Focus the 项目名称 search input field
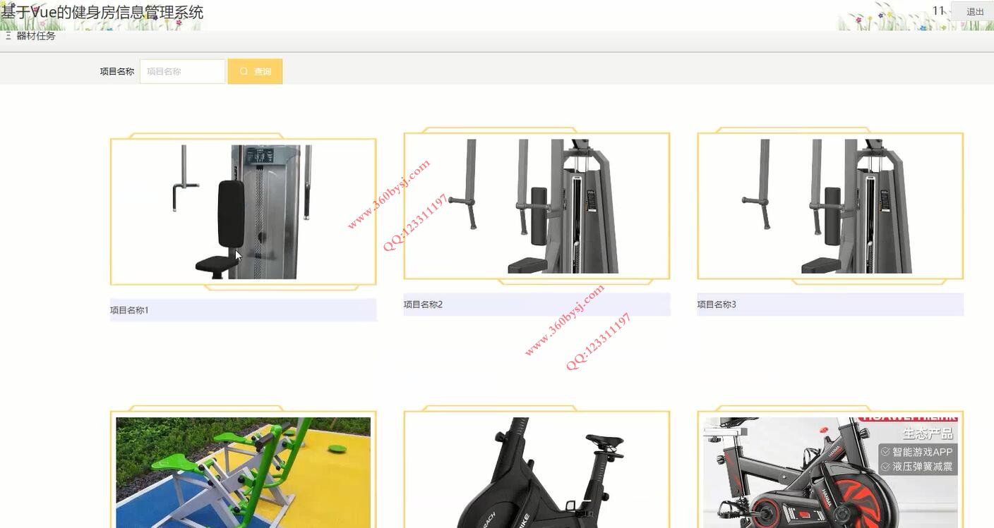The image size is (994, 528). click(182, 71)
